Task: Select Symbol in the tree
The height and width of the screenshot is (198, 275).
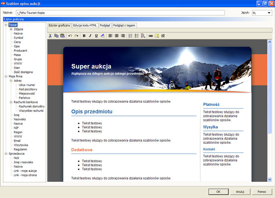Action: [18, 38]
